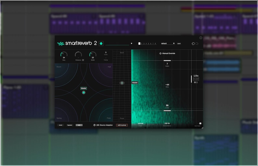Click the Mids value -44
This screenshot has width=258, height=166.
pos(167,84)
